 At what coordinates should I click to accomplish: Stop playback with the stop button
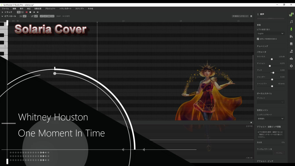pos(30,12)
